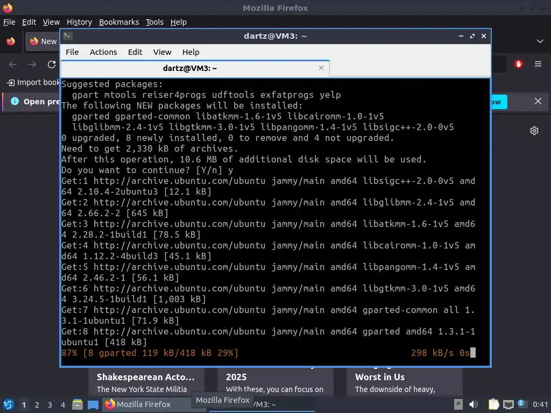551x413 pixels.
Task: Click the eject removable media tray icon
Action: 458,404
